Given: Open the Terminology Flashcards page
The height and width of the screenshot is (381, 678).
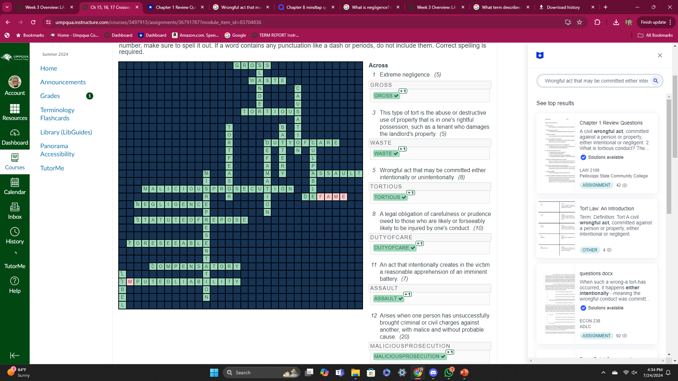Looking at the screenshot, I should pyautogui.click(x=57, y=114).
